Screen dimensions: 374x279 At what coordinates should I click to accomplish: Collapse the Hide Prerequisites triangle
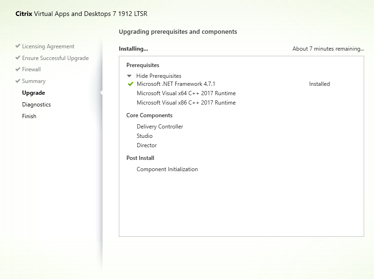point(129,76)
